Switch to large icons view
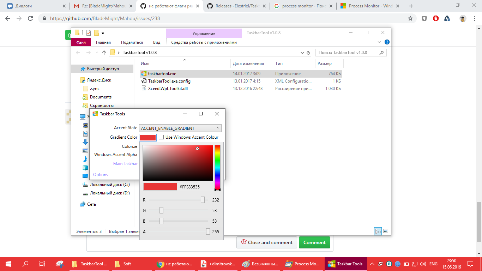 click(x=386, y=231)
